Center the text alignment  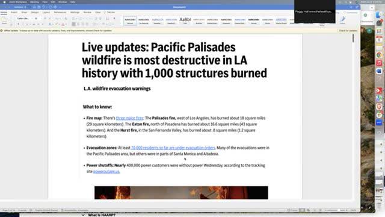pos(78,24)
